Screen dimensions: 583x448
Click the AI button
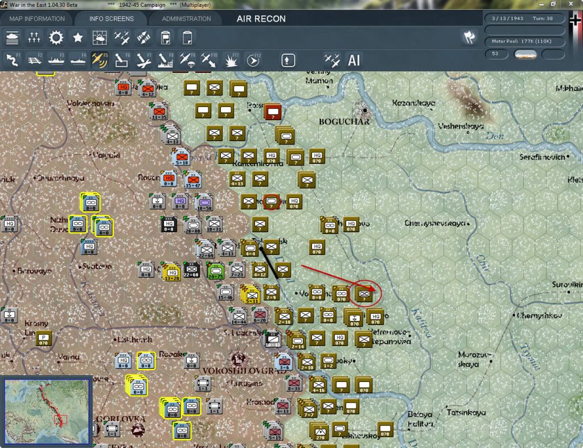[354, 60]
